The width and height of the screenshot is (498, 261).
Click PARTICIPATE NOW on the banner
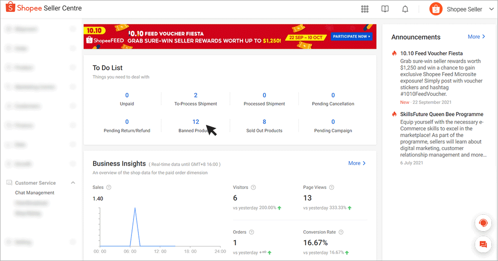pyautogui.click(x=352, y=36)
